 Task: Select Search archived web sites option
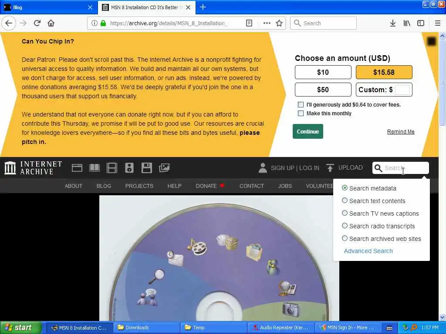[345, 238]
